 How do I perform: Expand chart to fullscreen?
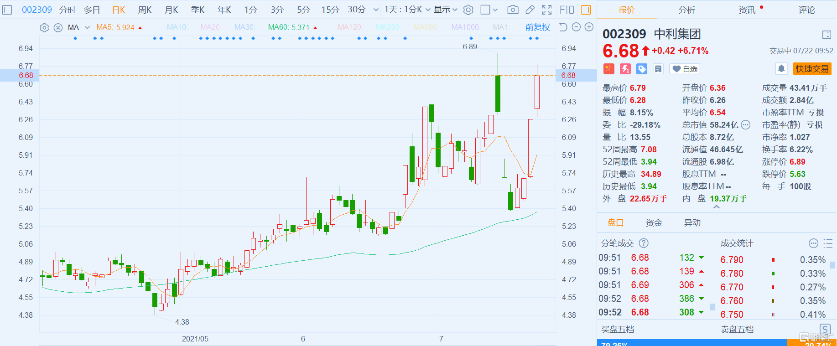point(546,10)
